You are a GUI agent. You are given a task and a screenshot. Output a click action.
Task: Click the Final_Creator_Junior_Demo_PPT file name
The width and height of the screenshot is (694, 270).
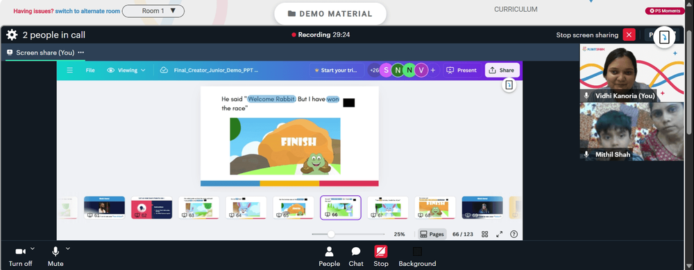coord(216,70)
